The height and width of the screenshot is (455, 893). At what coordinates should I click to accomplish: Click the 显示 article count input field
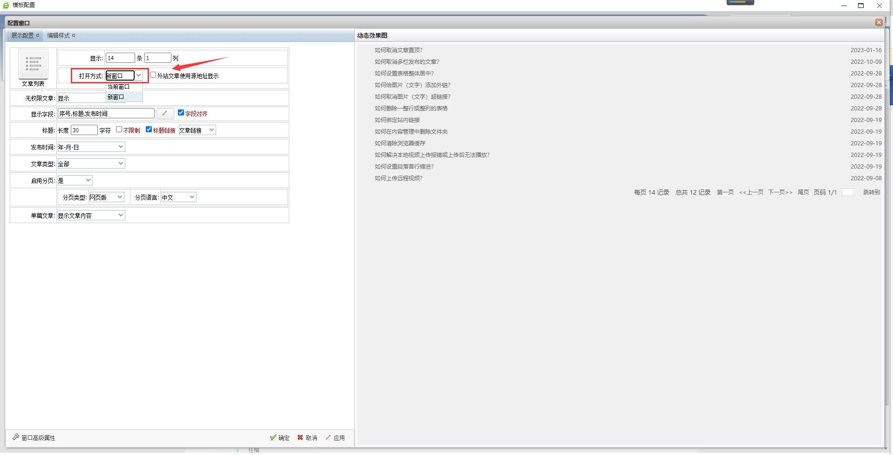[120, 58]
